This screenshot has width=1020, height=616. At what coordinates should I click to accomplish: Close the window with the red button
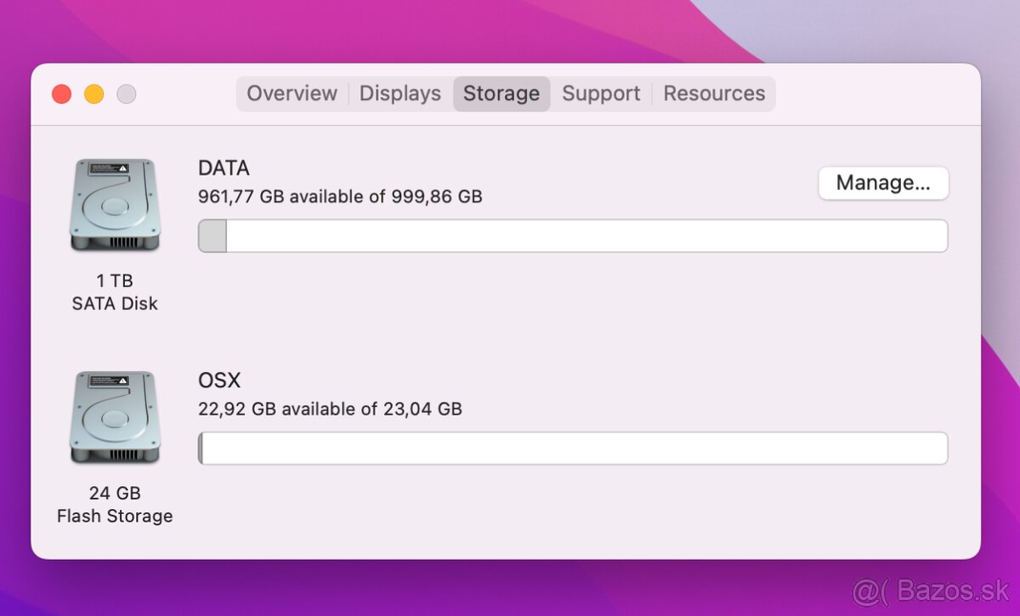(x=61, y=94)
